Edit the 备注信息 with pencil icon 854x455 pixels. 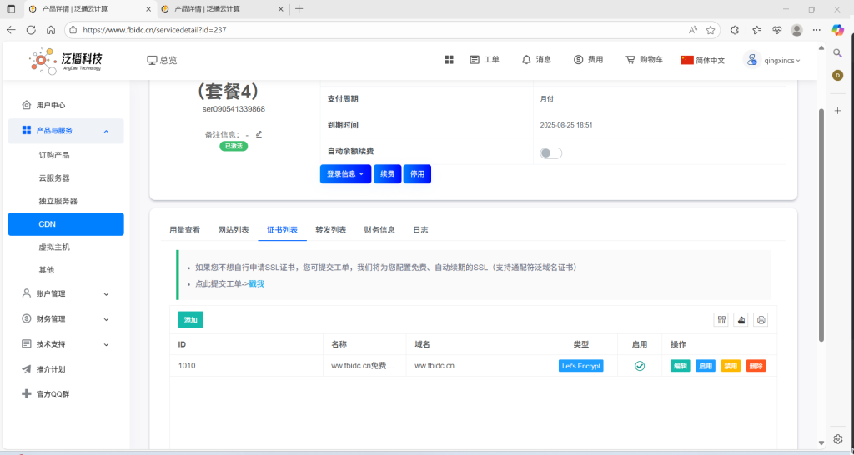point(259,134)
